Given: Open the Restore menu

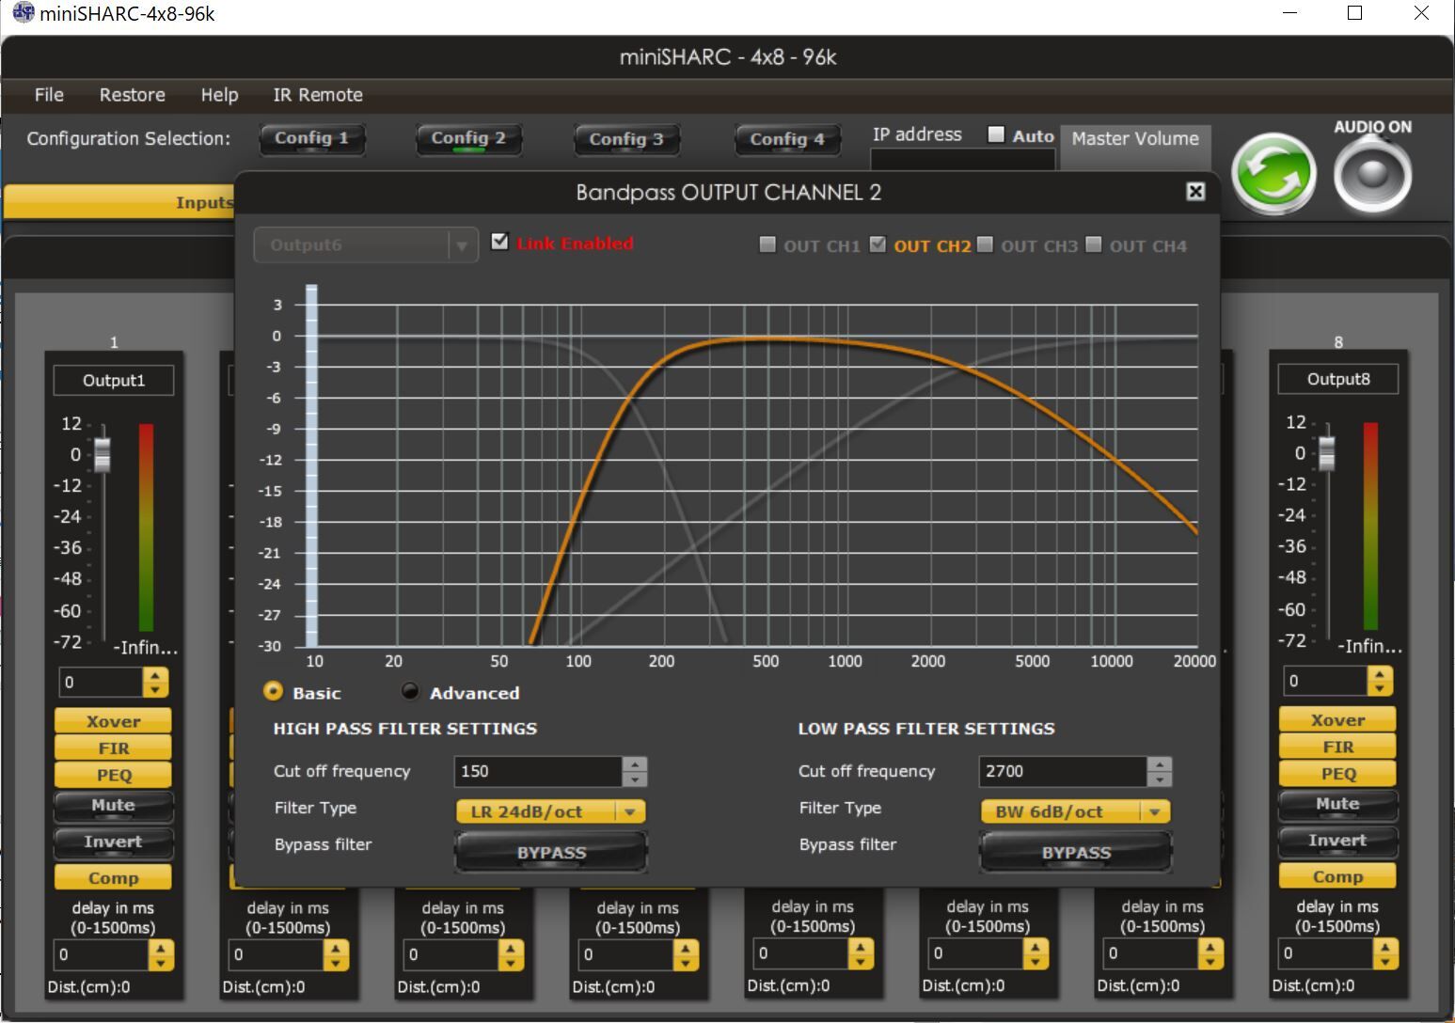Looking at the screenshot, I should click(x=132, y=95).
